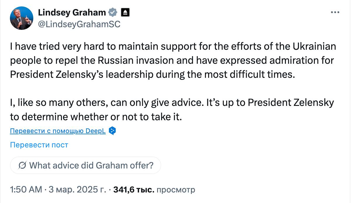This screenshot has width=351, height=203.
Task: Open Lindsey Graham's profile picture
Action: (22, 18)
